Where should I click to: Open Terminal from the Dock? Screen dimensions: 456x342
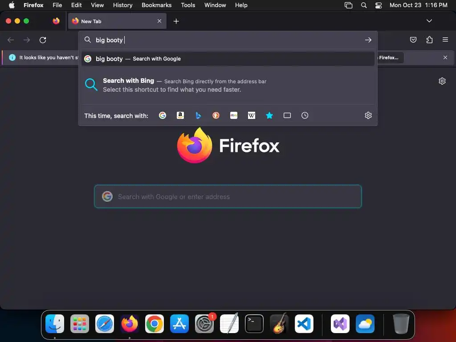[x=254, y=324]
